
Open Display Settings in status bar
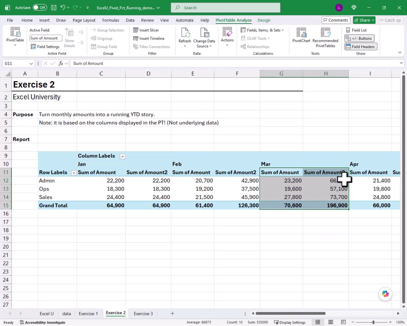coord(290,322)
